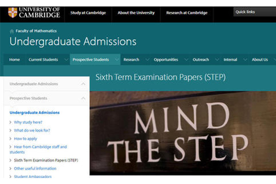The image size is (276, 184).
Task: Click the home icon beside Faculty of Mathematics
Action: [x=11, y=31]
